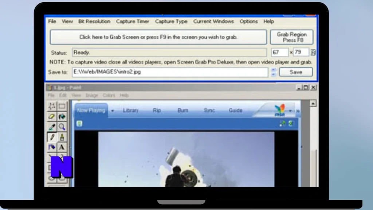Screen dimensions: 373x210
Task: Click the Grab Region Press F8 button
Action: coord(292,37)
